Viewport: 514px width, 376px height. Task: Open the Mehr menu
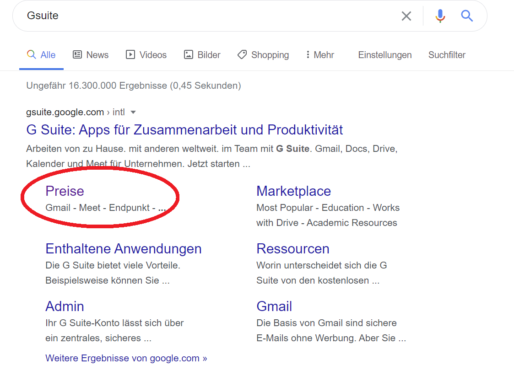(320, 55)
